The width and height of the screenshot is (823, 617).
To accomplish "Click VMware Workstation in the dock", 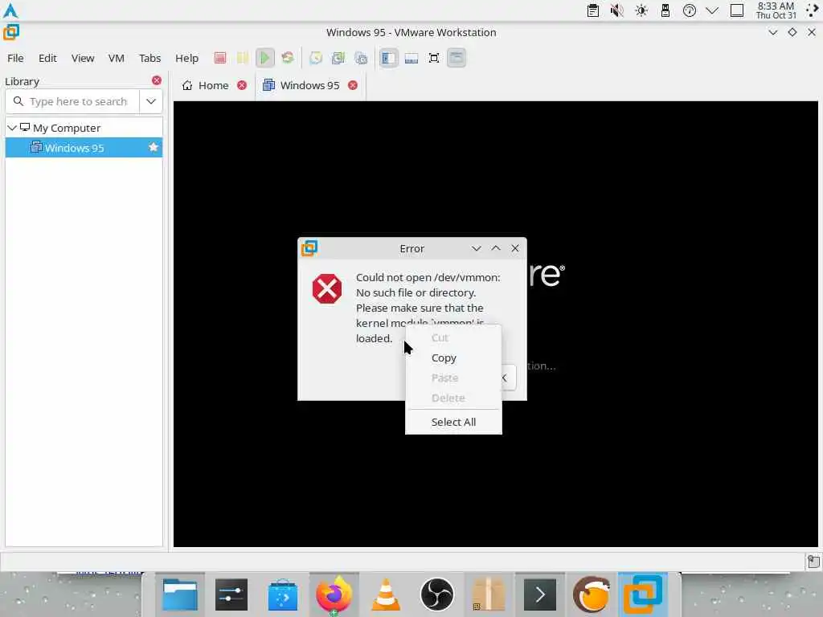I will 643,595.
